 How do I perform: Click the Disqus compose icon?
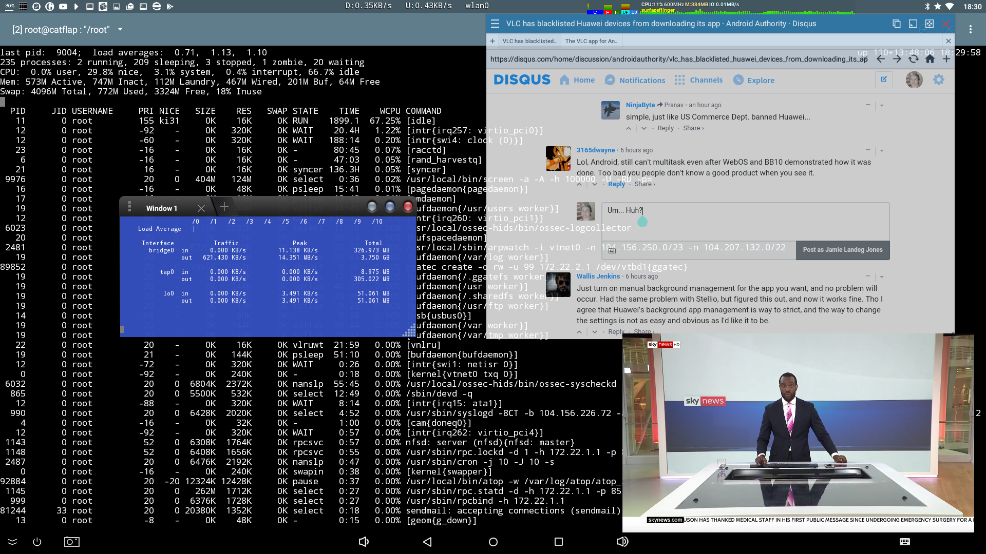pos(884,80)
